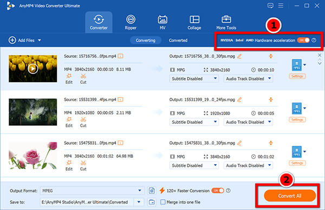Expand format arrow beside third video's MPEG icon
The width and height of the screenshot is (325, 210).
(x=304, y=152)
